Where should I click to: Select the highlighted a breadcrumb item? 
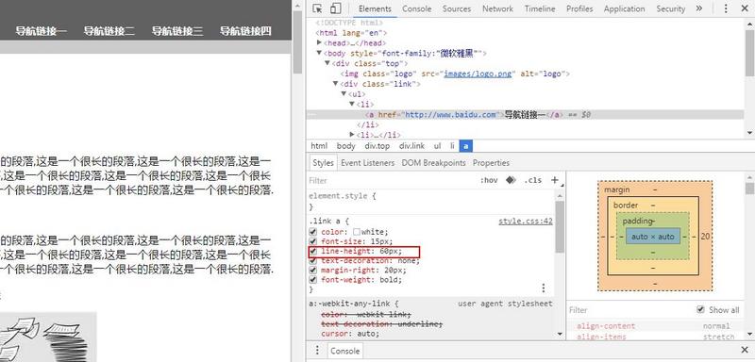[x=465, y=146]
